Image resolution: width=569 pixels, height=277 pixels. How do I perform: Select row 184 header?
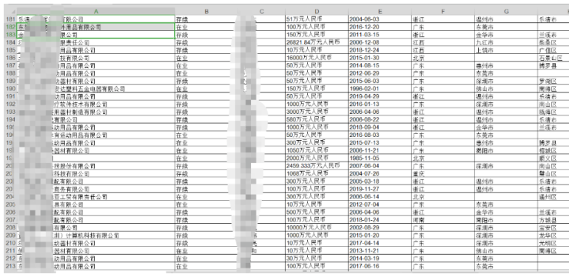pyautogui.click(x=10, y=42)
